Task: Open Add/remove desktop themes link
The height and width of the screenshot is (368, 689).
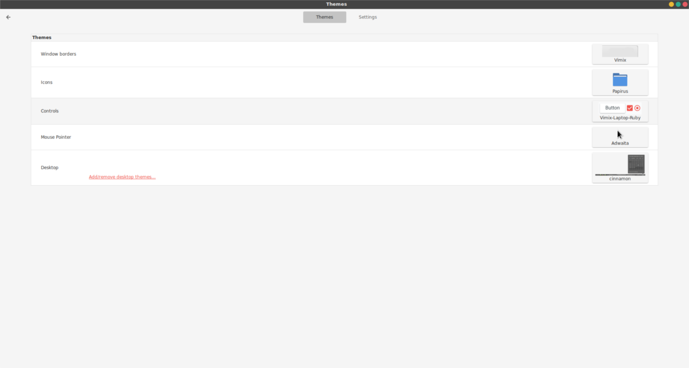Action: point(122,177)
